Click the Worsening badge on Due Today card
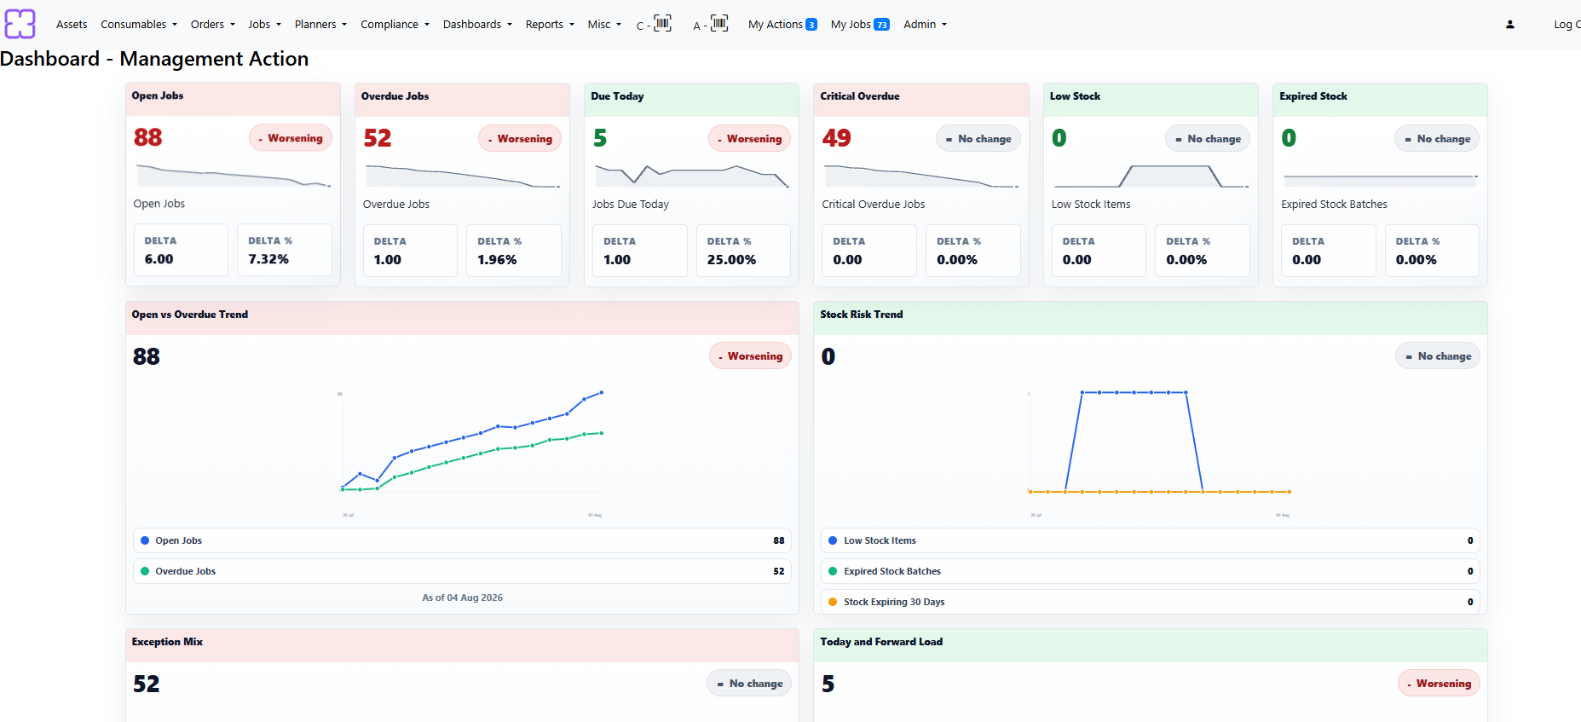This screenshot has width=1581, height=722. coord(749,139)
